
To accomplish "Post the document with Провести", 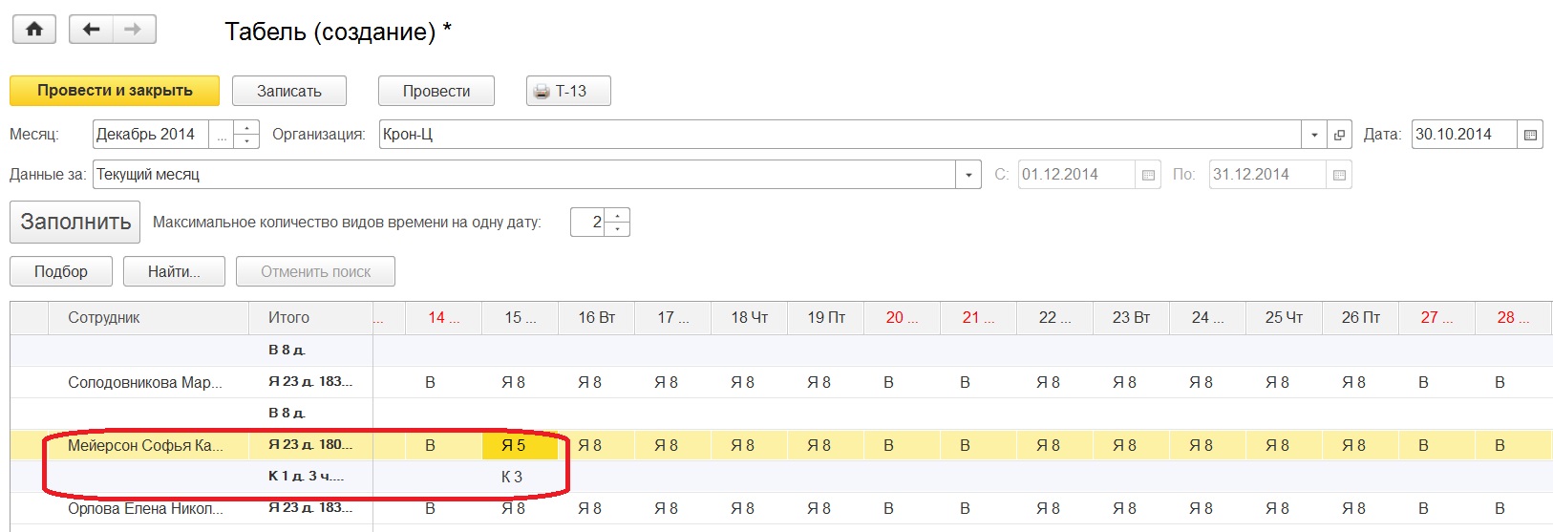I will point(436,91).
